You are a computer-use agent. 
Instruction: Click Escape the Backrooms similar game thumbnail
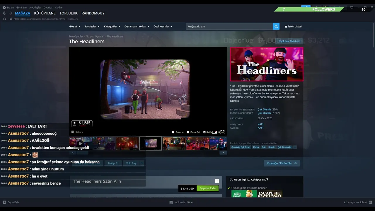point(270,194)
